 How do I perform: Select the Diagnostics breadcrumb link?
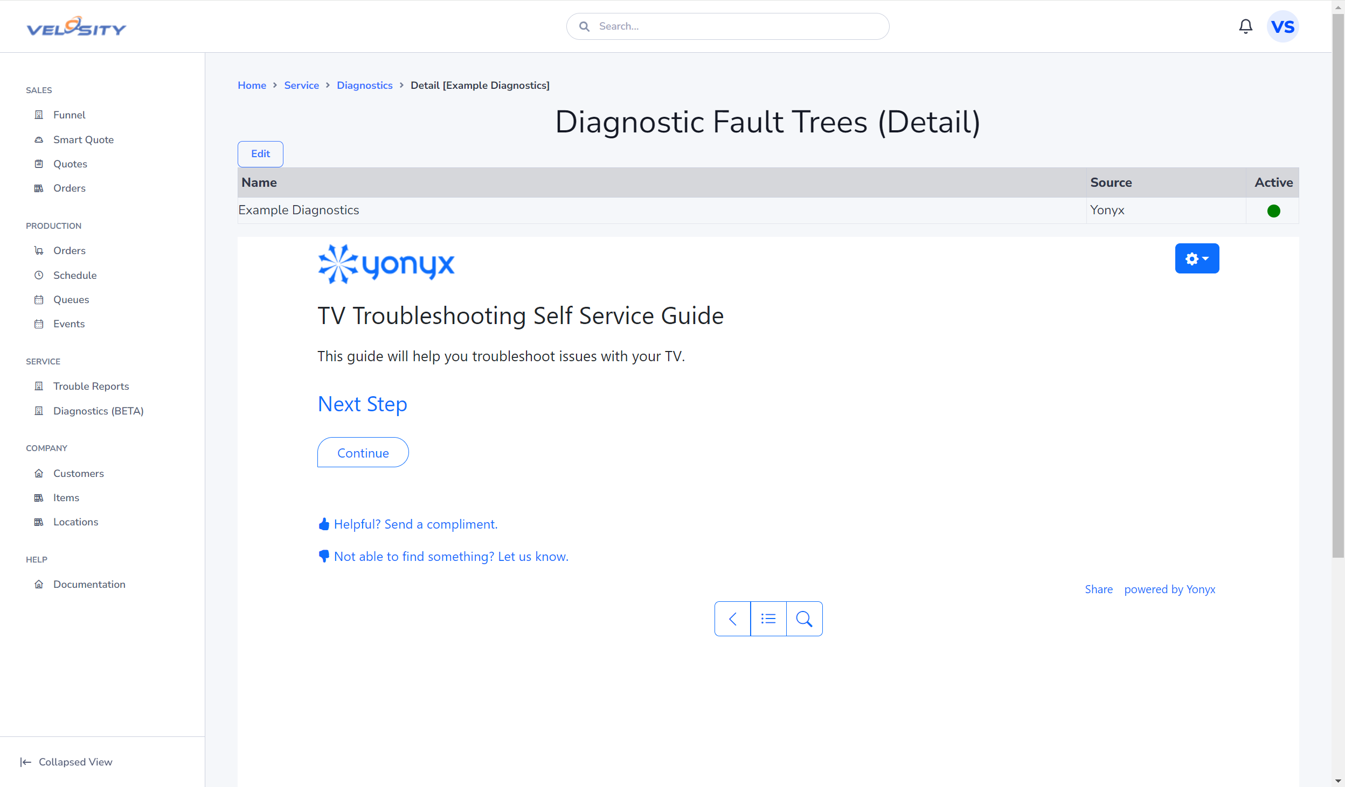pos(364,85)
